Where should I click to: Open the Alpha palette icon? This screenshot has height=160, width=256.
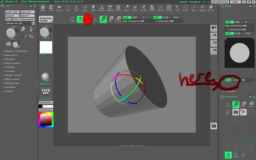43,8
